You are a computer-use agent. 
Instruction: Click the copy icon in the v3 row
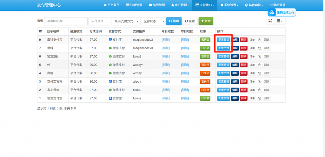[259, 65]
